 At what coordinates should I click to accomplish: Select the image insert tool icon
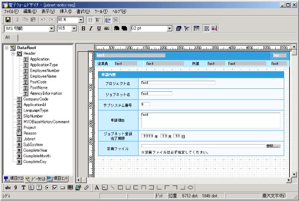78,188
